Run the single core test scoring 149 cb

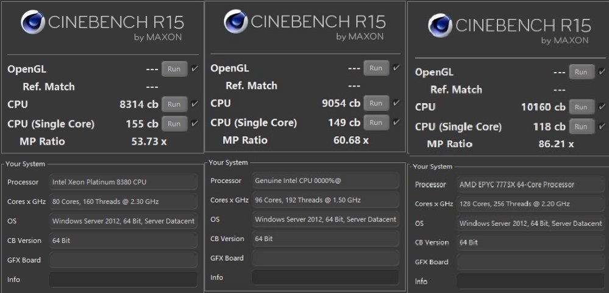point(376,123)
